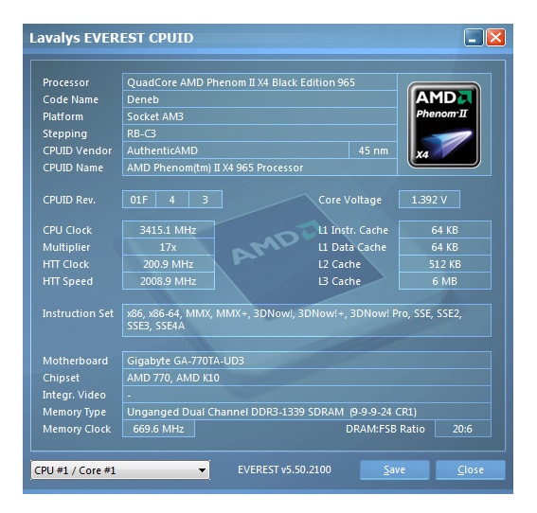Select the Processor name field
The height and width of the screenshot is (513, 537).
[260, 82]
